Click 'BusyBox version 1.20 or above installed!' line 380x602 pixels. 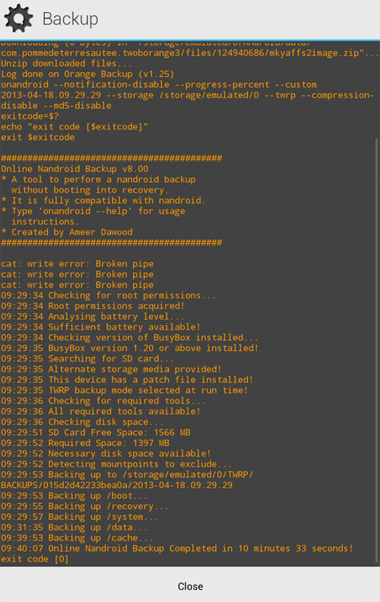point(130,349)
